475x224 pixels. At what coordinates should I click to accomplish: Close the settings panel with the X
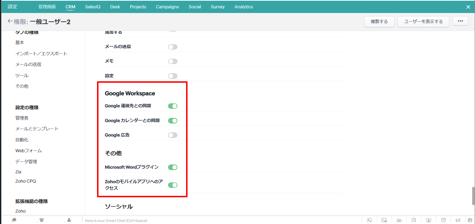[x=468, y=7]
